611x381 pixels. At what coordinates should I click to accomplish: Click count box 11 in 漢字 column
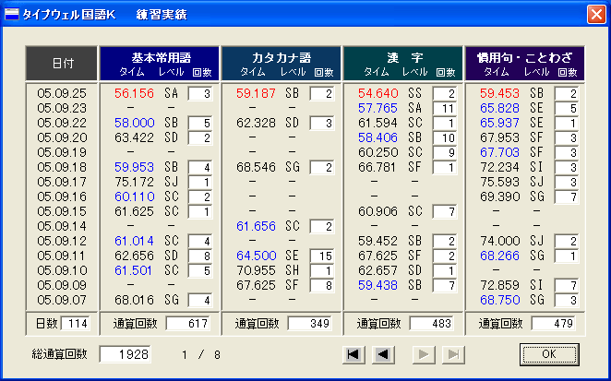(x=445, y=108)
